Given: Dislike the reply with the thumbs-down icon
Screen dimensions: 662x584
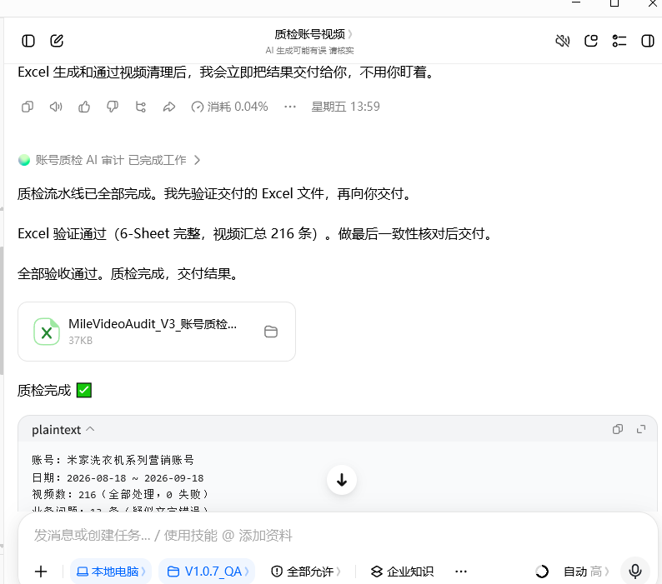Looking at the screenshot, I should (113, 107).
